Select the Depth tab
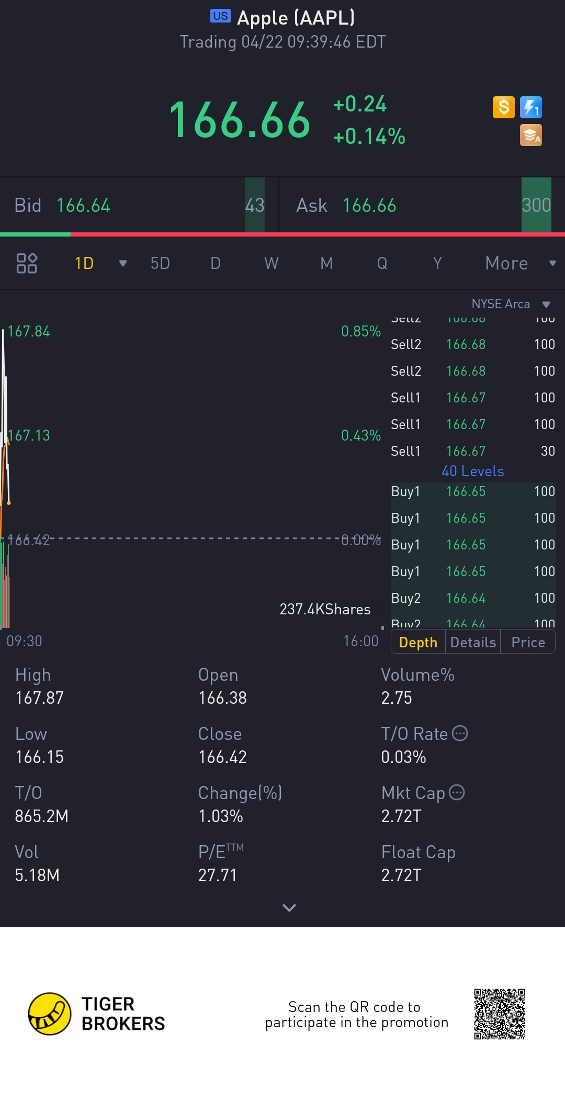The width and height of the screenshot is (565, 1101). [418, 642]
